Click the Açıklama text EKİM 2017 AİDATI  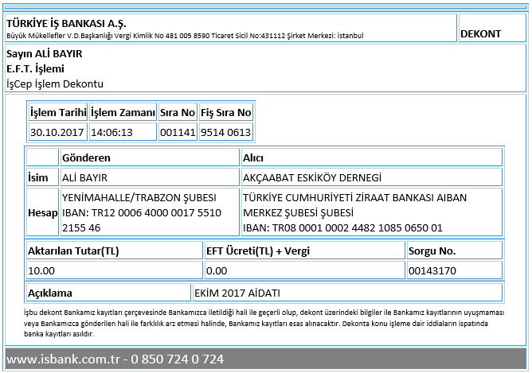point(237,293)
